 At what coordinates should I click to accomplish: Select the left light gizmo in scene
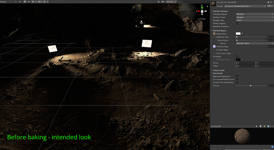52,48
